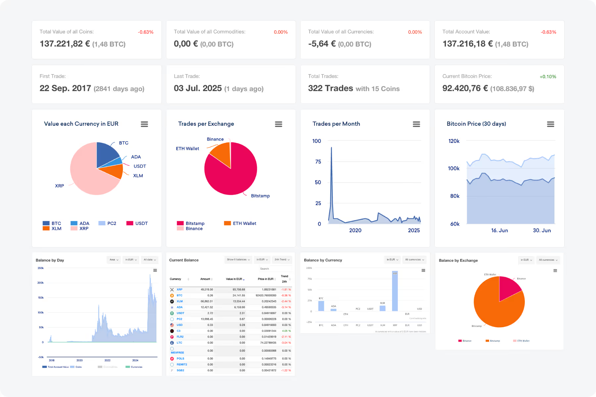
Task: Sort table by the Value in EUR column
Action: [x=233, y=279]
